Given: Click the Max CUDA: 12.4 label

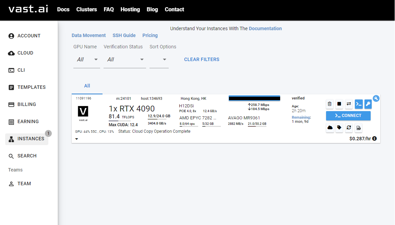Looking at the screenshot, I should point(123,125).
